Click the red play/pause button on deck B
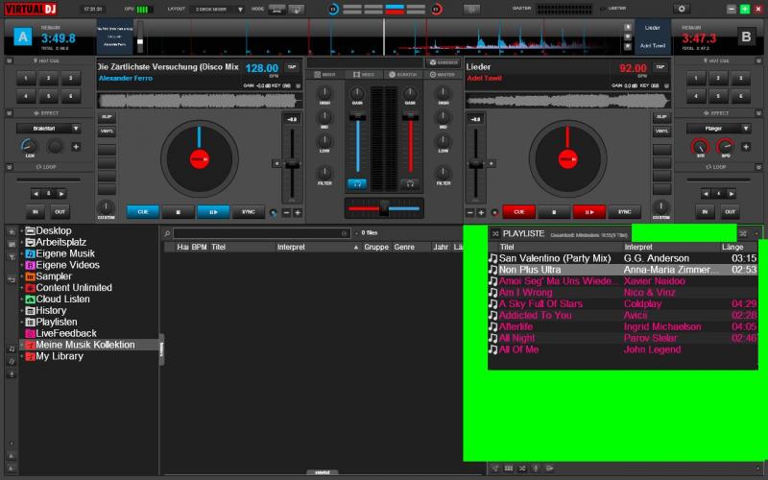Image resolution: width=768 pixels, height=480 pixels. tap(589, 212)
